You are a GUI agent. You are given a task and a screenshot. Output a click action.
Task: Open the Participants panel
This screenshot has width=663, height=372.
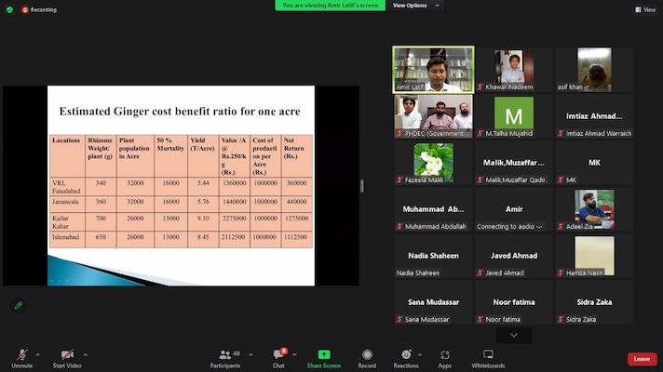coord(224,357)
